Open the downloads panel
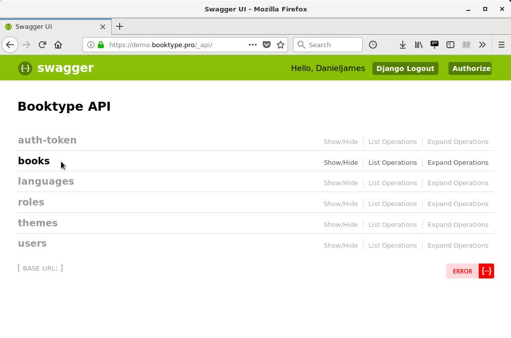 (403, 45)
